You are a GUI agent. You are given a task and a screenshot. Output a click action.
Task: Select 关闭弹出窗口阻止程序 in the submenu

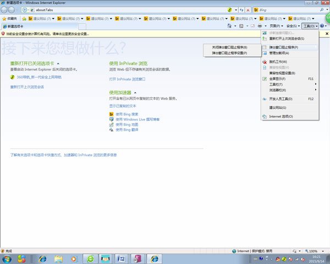click(229, 47)
